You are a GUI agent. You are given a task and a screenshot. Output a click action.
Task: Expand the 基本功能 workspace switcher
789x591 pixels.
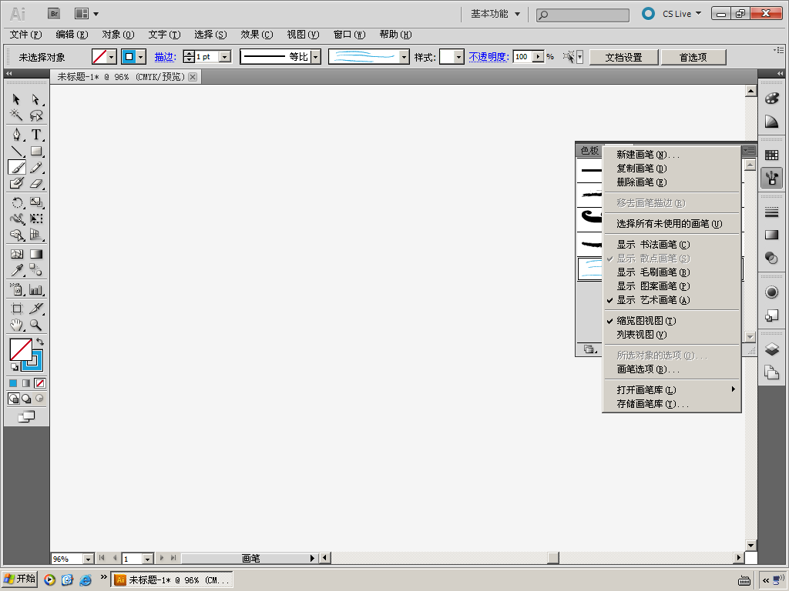pyautogui.click(x=495, y=14)
